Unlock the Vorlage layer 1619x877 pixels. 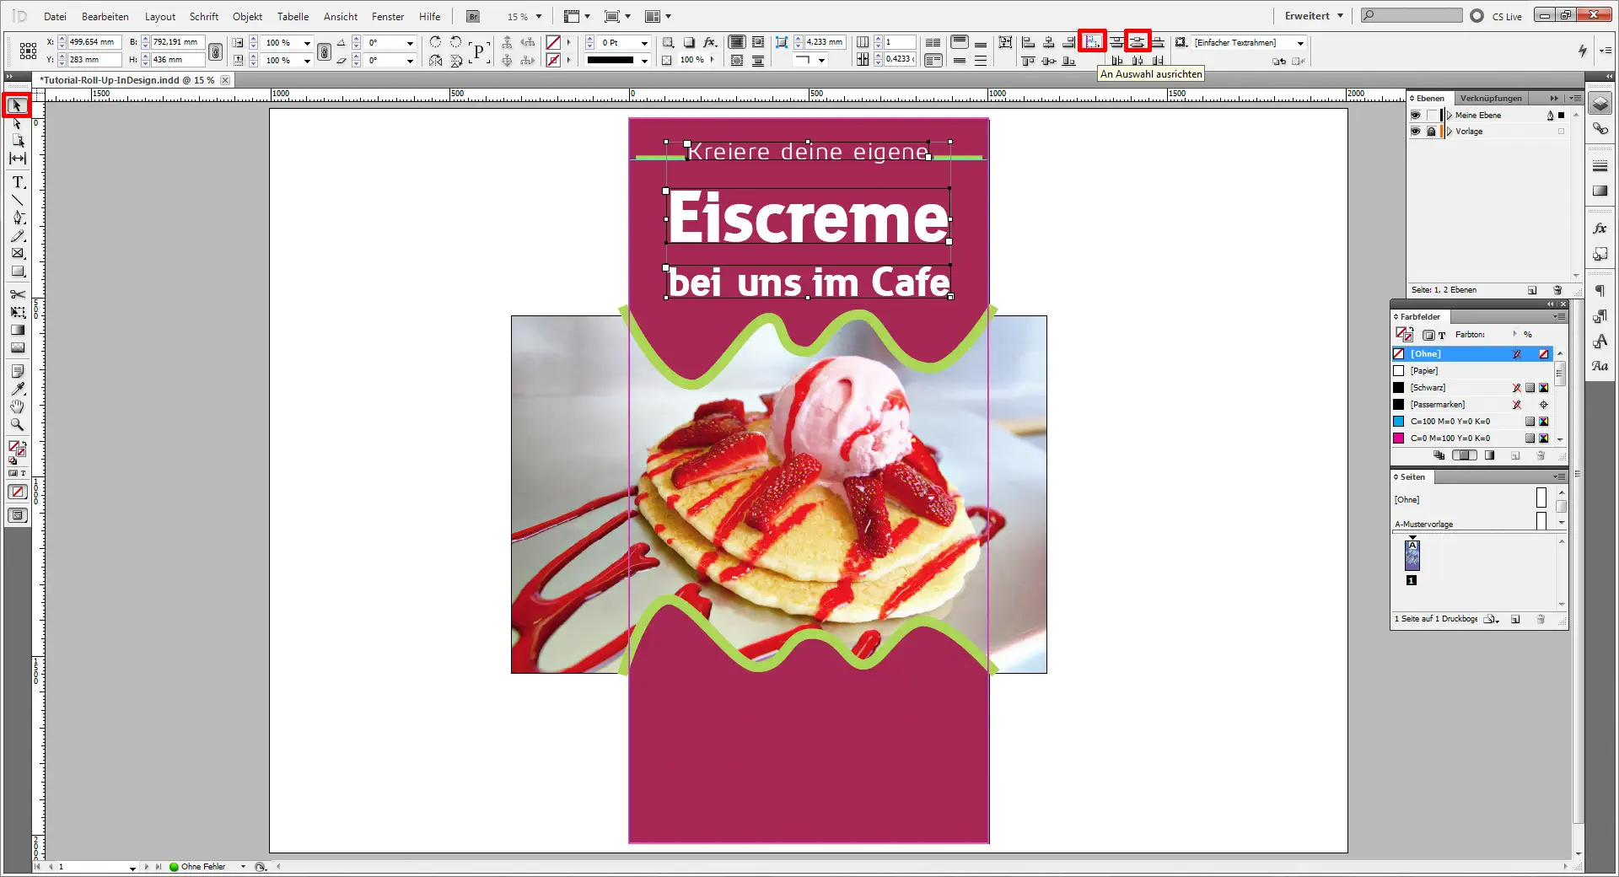point(1431,131)
